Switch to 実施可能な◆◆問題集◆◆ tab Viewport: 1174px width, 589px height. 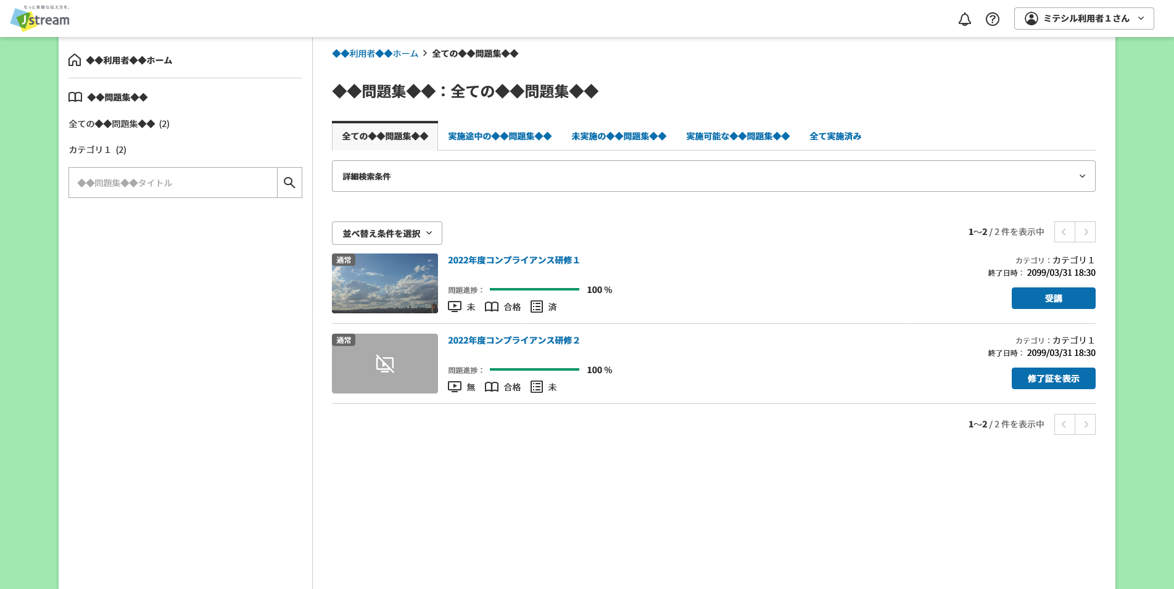point(738,136)
